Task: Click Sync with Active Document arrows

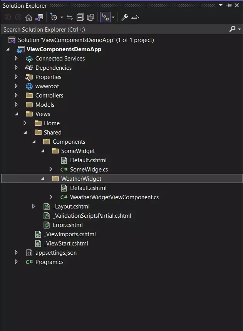Action: (70, 17)
